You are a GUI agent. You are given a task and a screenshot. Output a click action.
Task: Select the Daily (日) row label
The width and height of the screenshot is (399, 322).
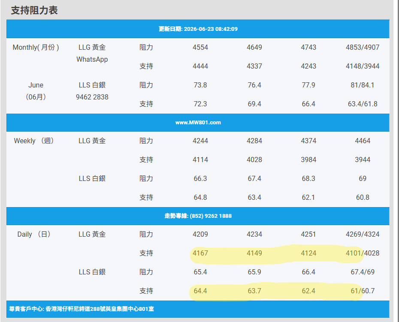(34, 234)
